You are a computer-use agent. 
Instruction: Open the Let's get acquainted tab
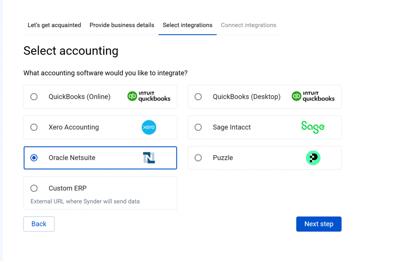pyautogui.click(x=54, y=25)
